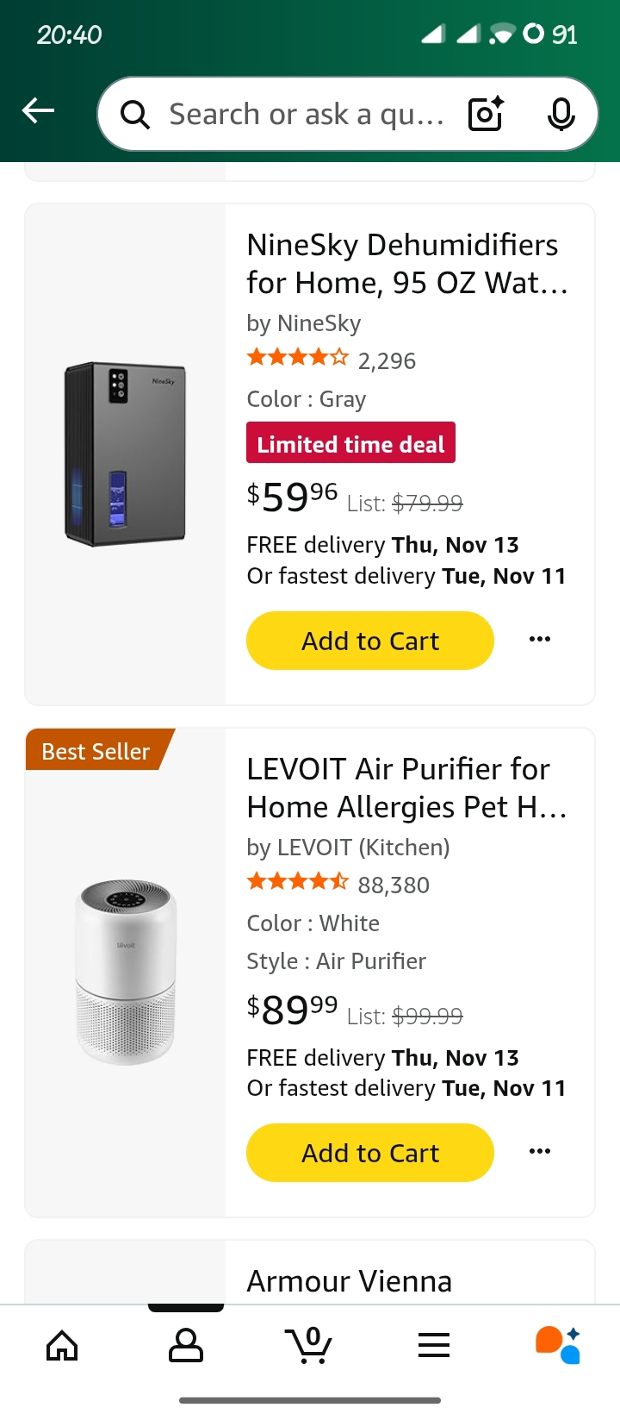Open the shopping cart

pos(309,1345)
